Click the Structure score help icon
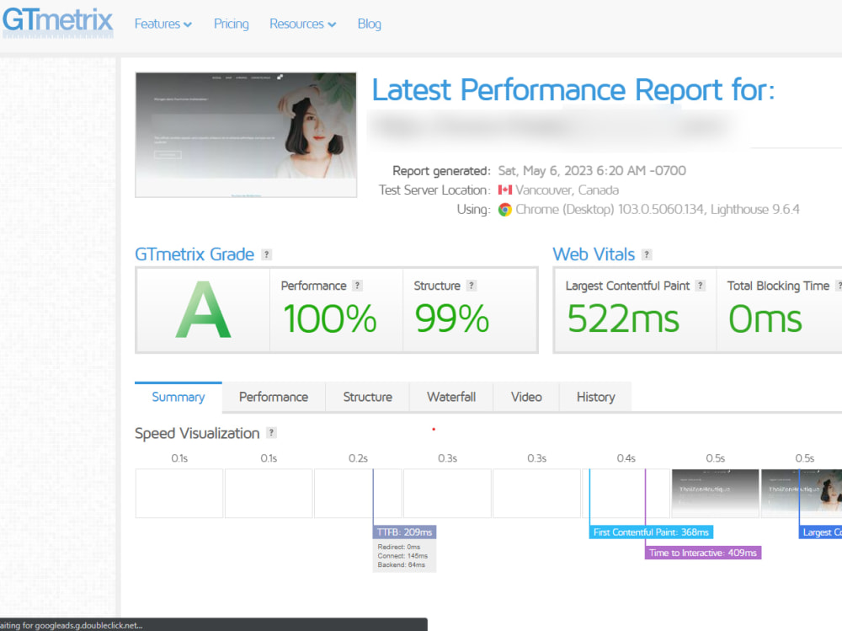842x631 pixels. 471,286
